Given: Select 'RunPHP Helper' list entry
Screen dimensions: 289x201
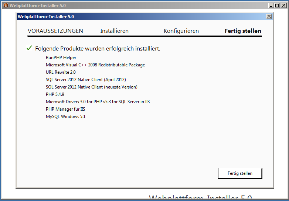Looking at the screenshot, I should 61,58.
